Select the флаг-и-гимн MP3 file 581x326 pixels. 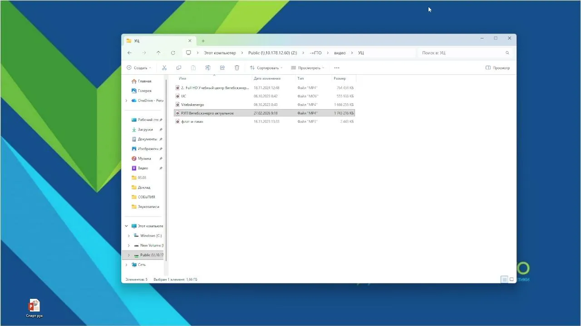(265, 122)
